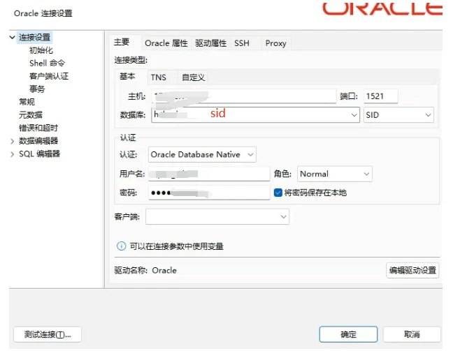Click the 端口 port field showing 1521

(x=381, y=96)
